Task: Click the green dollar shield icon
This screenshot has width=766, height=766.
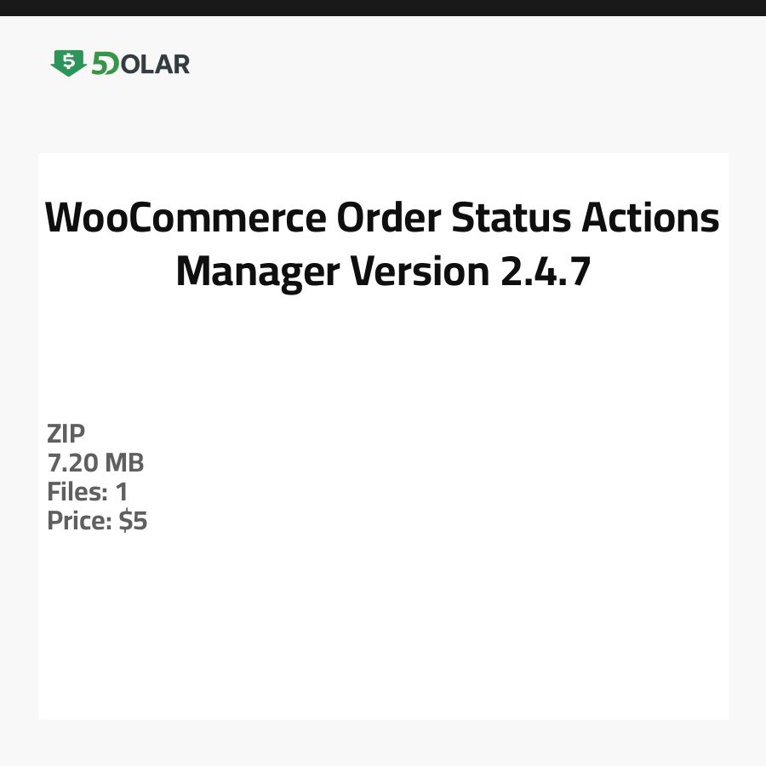Action: 68,63
